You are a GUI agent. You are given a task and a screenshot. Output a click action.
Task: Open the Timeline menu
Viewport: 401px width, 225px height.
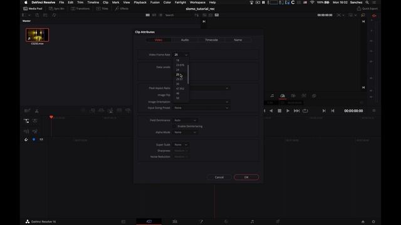pyautogui.click(x=93, y=2)
